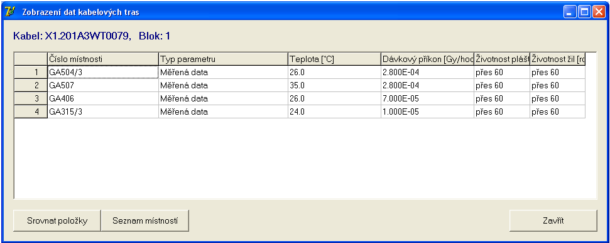Select row header number 3
This screenshot has height=243, width=610.
(31, 98)
